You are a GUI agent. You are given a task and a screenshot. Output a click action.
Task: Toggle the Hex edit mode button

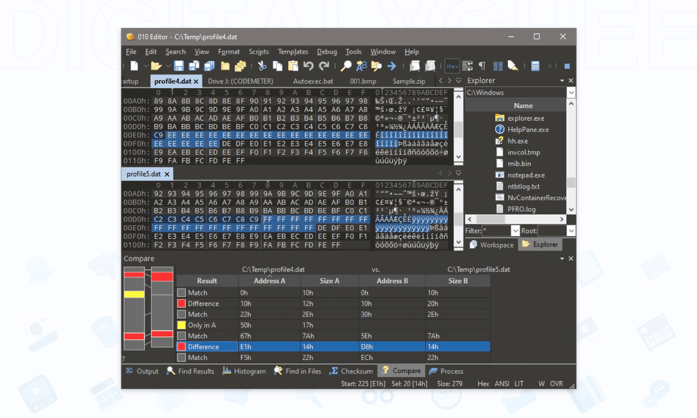[x=452, y=66]
